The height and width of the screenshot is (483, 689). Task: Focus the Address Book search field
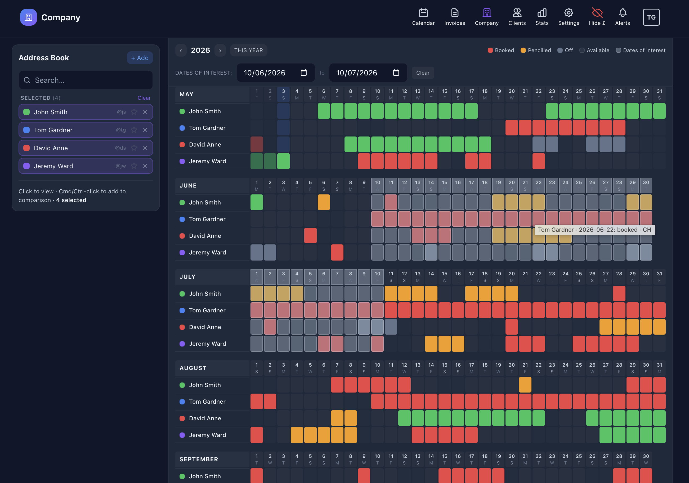(x=86, y=80)
